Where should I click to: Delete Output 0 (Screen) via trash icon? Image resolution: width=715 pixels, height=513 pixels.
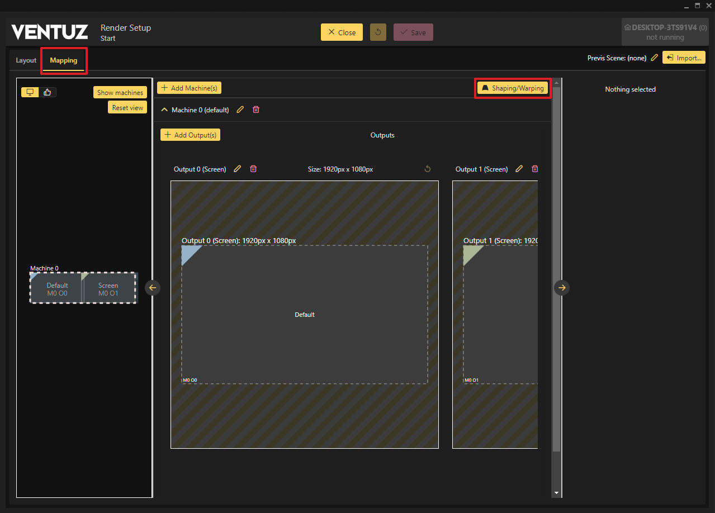coord(253,169)
